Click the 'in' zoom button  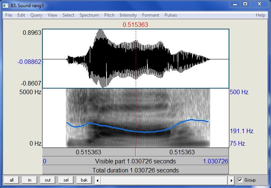click(30, 180)
